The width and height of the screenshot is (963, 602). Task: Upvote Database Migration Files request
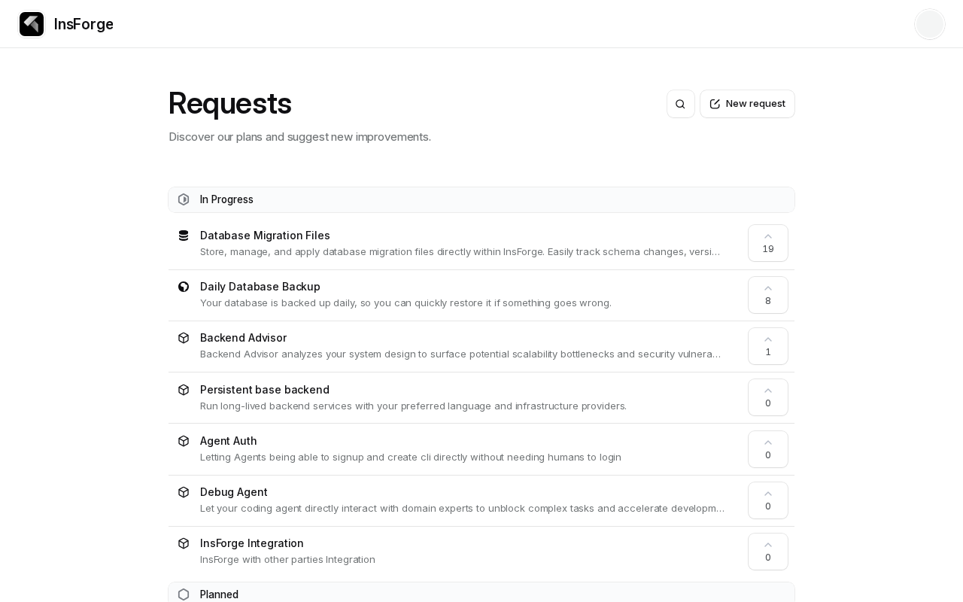[767, 243]
